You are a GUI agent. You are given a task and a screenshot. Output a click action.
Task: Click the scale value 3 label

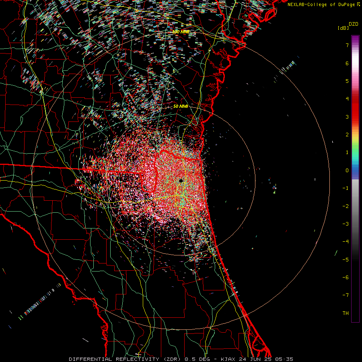347,117
